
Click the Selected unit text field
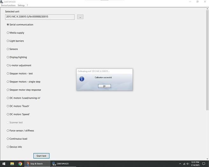(40, 17)
